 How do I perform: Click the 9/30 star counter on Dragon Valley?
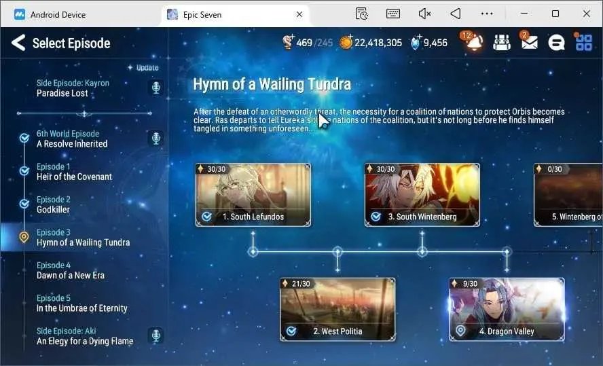pos(466,284)
